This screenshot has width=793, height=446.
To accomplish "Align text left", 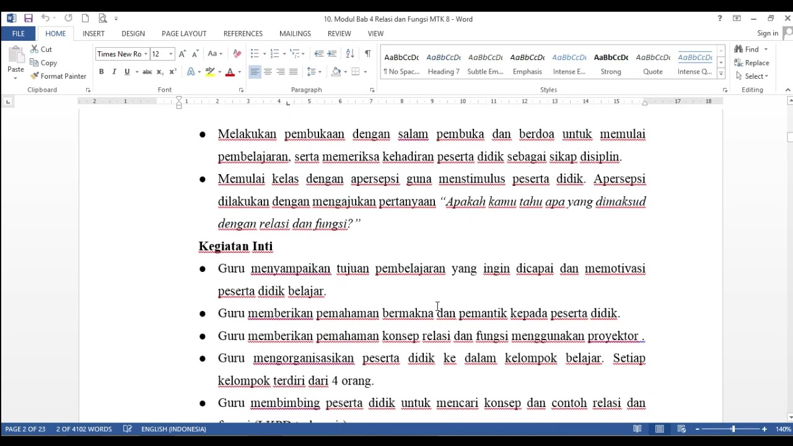I will [x=255, y=72].
